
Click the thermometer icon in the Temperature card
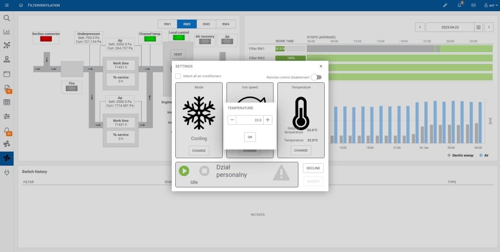point(301,114)
